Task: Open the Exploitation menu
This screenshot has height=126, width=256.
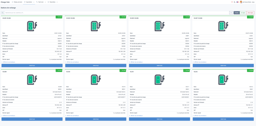Action: 29,2
